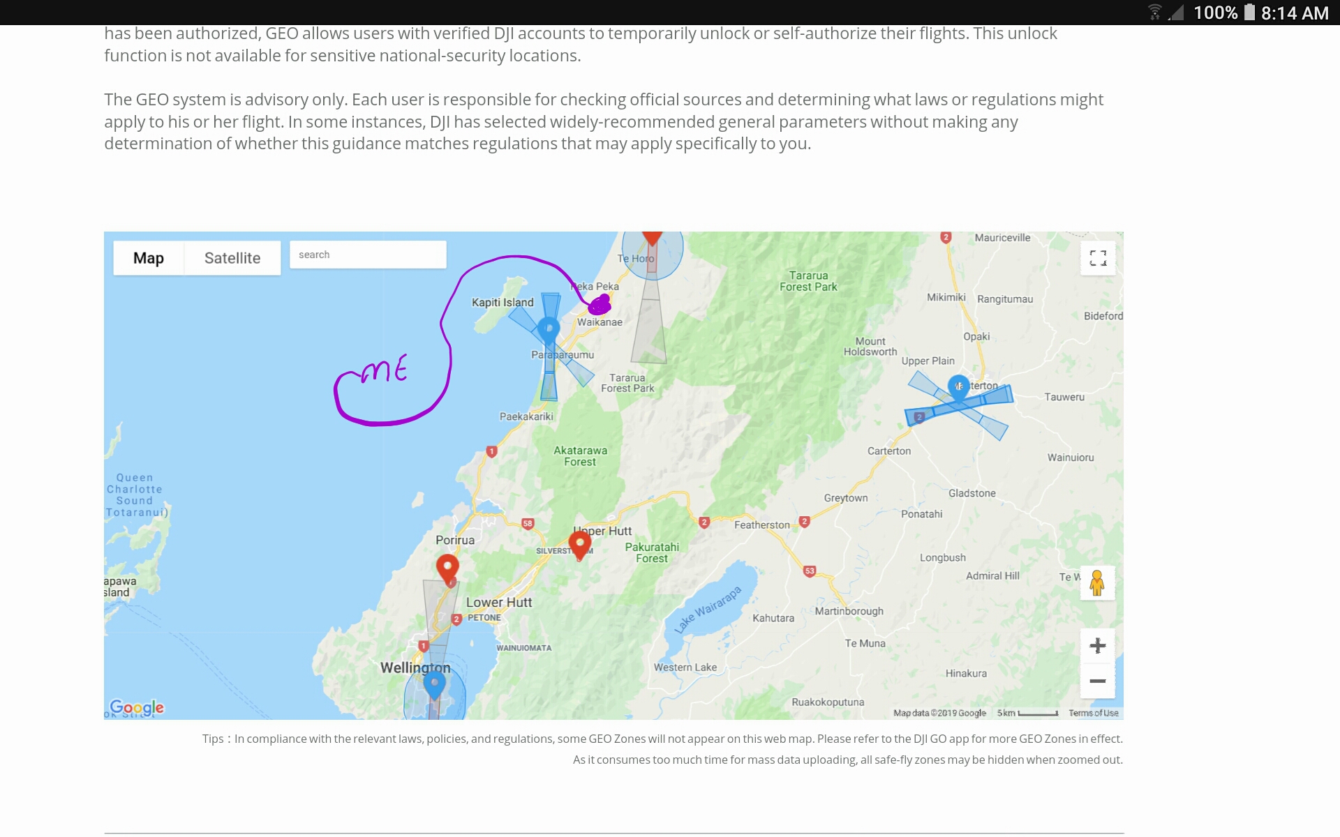Click the Paekakariki label
Viewport: 1340px width, 837px height.
pyautogui.click(x=526, y=416)
